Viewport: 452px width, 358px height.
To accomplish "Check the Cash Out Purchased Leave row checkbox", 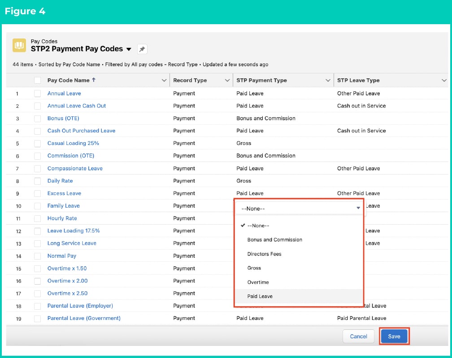I will 38,131.
